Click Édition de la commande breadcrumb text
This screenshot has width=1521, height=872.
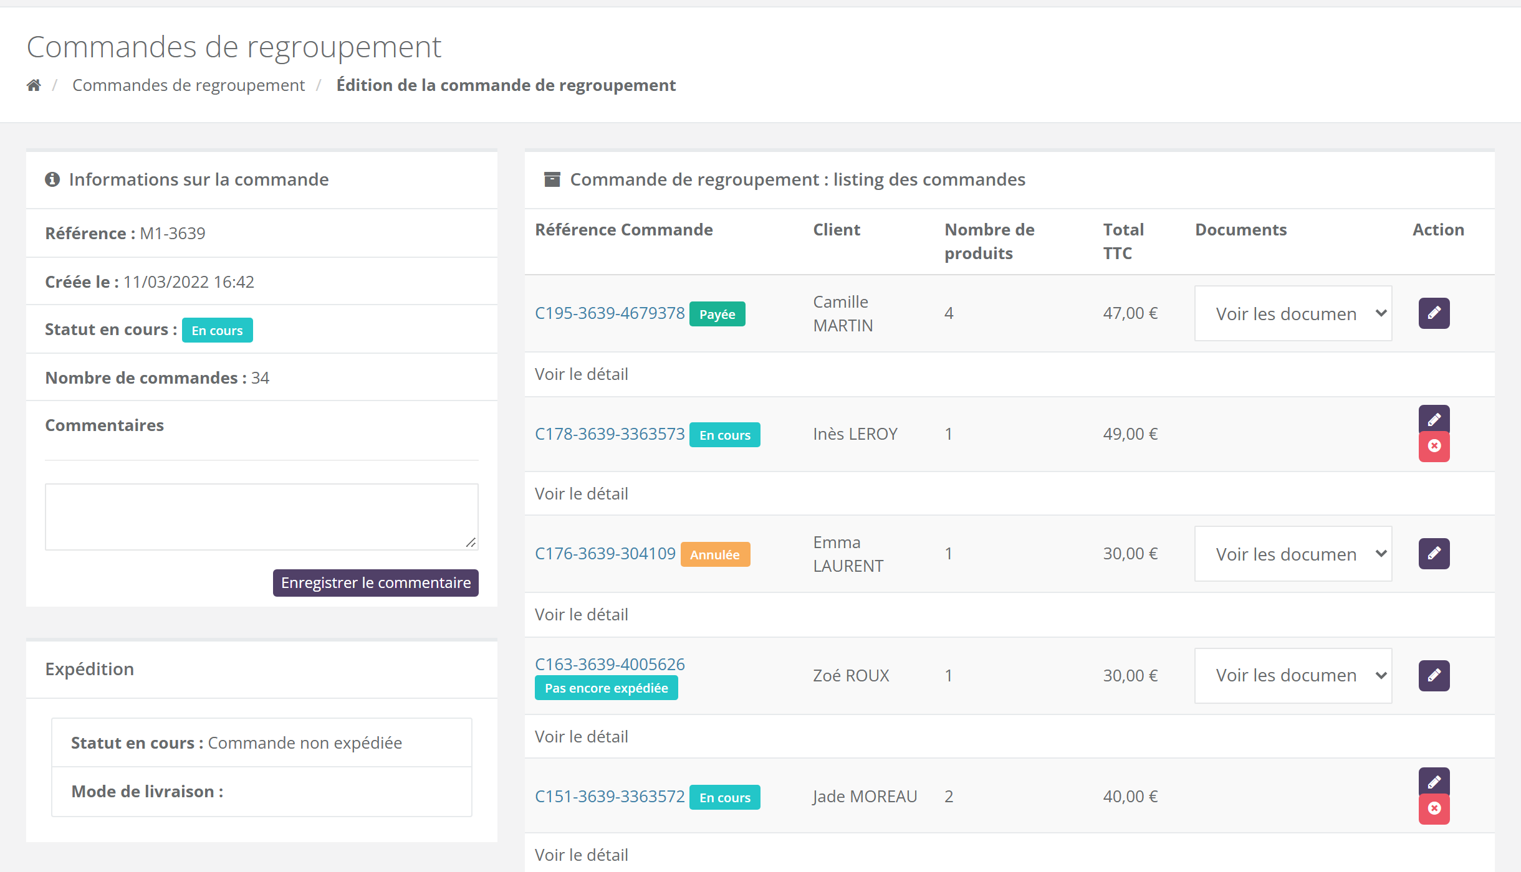(506, 85)
